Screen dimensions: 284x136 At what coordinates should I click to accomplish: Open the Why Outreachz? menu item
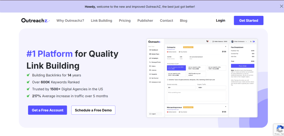[70, 21]
